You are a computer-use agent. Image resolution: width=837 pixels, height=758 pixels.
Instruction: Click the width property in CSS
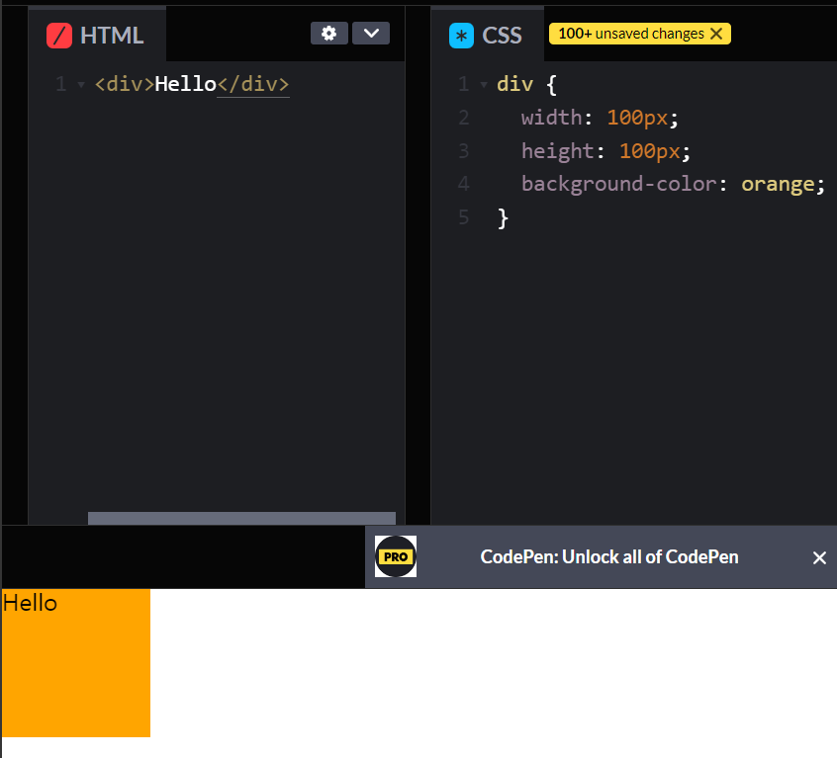(551, 118)
